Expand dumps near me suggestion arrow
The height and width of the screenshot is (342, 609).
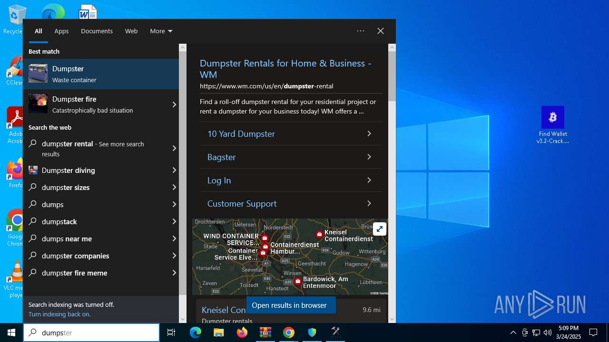tap(174, 238)
